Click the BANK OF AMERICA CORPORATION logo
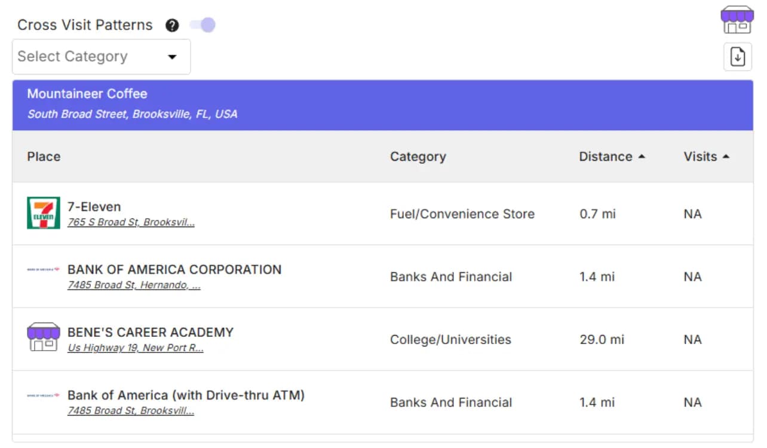The image size is (767, 448). (44, 269)
